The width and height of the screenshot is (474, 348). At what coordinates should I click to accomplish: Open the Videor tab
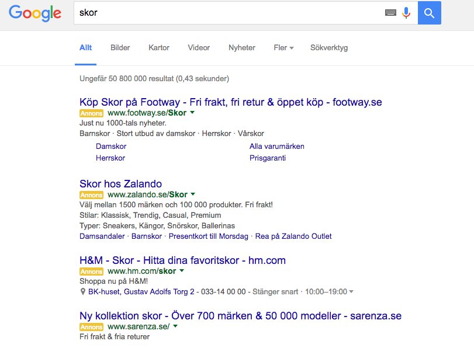click(x=199, y=48)
